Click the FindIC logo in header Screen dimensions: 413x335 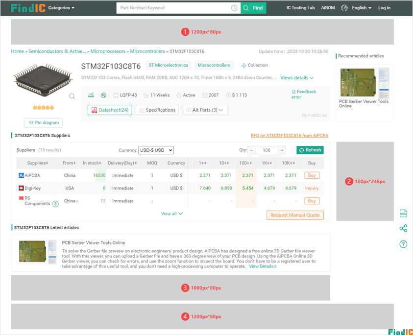28,8
